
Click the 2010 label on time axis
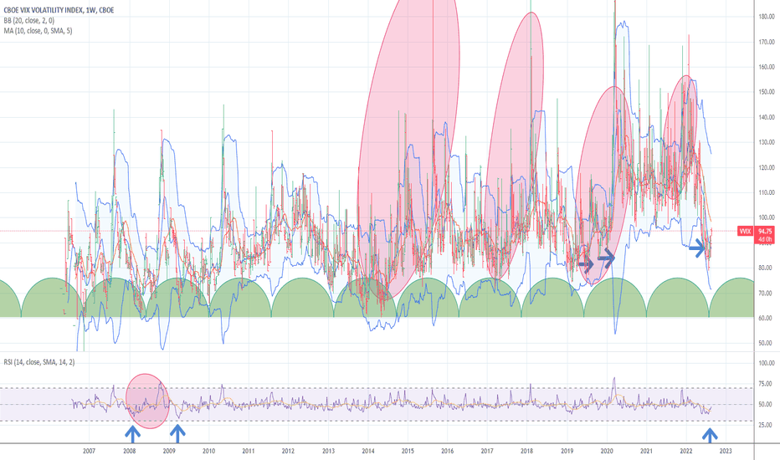tap(208, 451)
